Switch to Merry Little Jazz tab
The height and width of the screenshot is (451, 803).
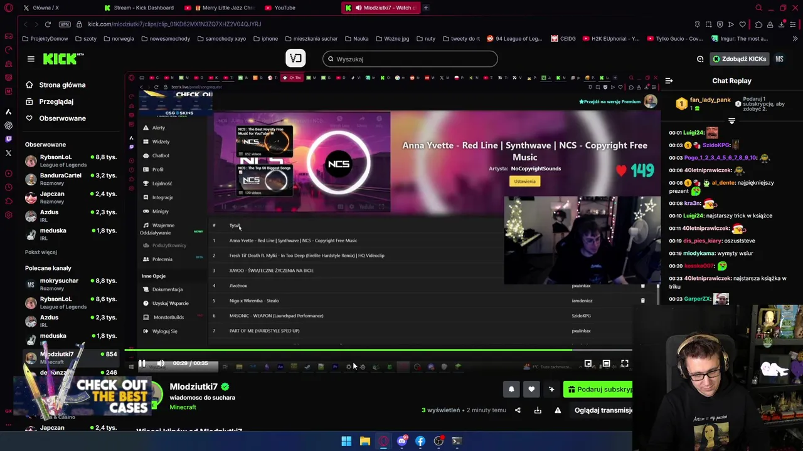(221, 8)
